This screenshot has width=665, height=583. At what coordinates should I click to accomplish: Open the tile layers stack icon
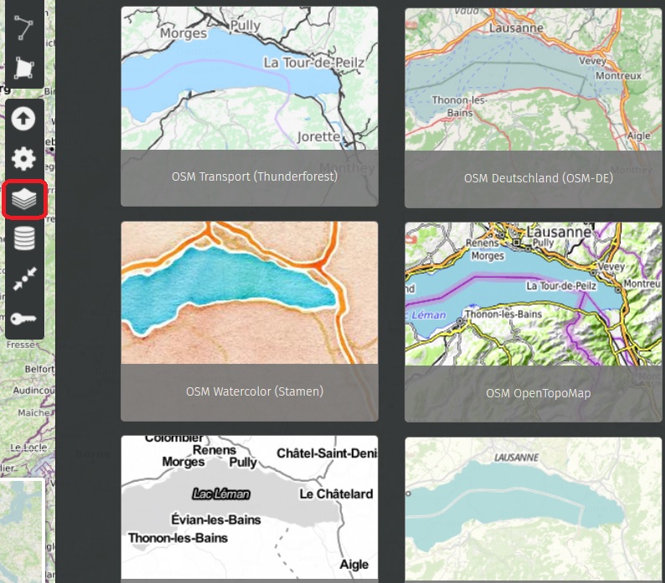click(24, 199)
